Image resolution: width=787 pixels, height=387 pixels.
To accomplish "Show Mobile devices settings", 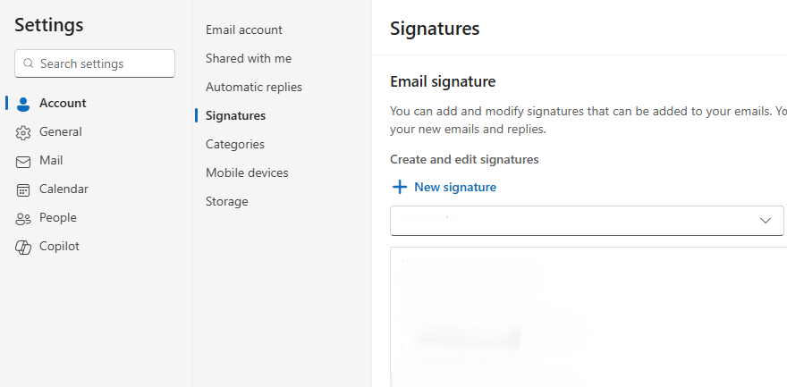I will [247, 172].
